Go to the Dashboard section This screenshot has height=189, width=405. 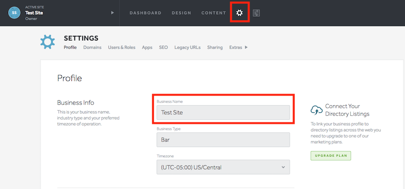coord(145,13)
